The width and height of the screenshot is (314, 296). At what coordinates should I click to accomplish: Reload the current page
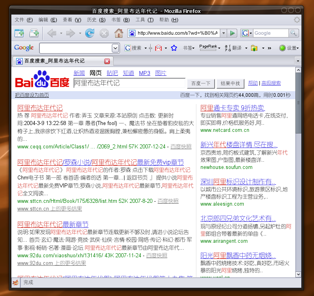(x=90, y=33)
